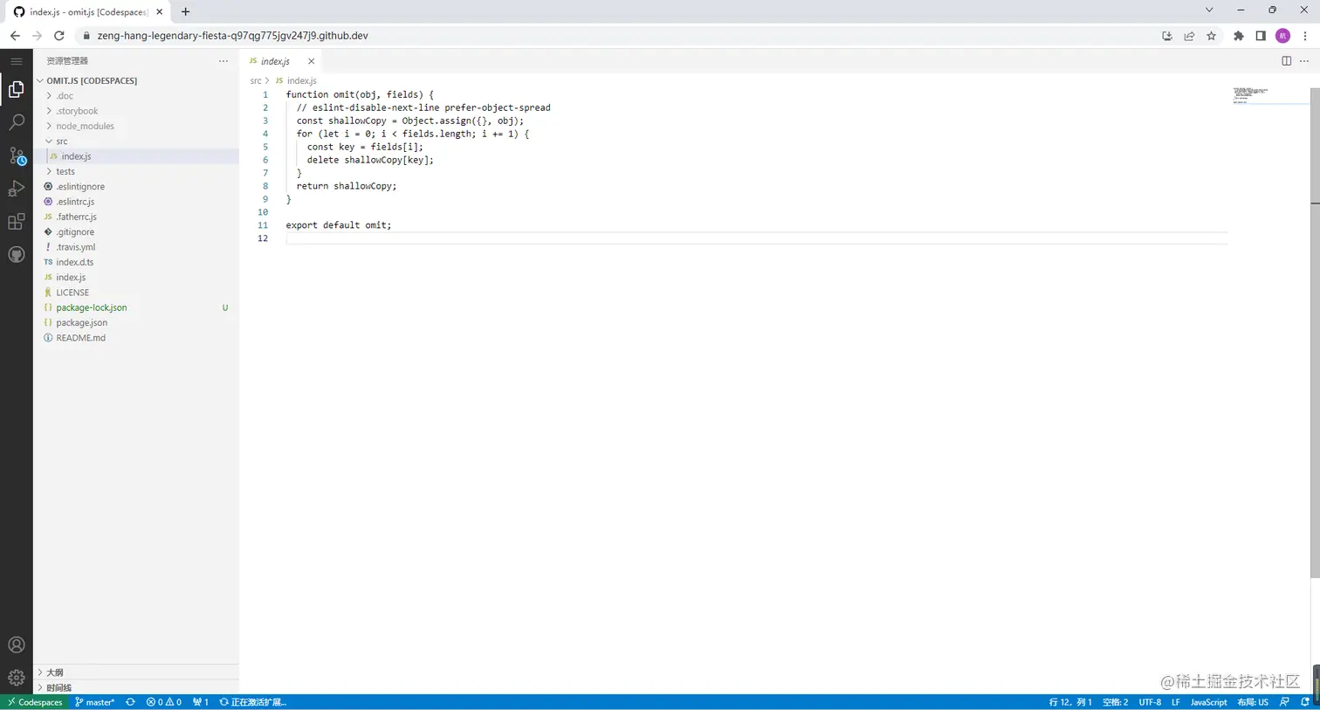
Task: Click keyboard layout 布局: US
Action: pyautogui.click(x=1253, y=702)
